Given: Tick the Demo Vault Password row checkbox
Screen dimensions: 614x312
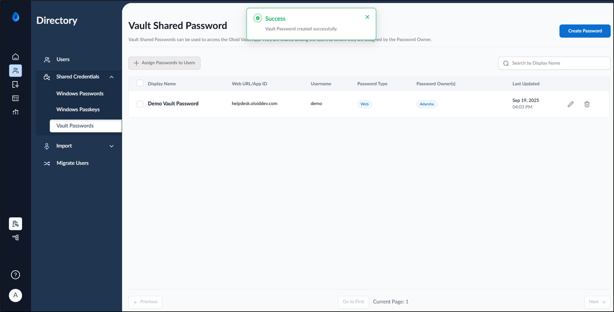Looking at the screenshot, I should 140,104.
